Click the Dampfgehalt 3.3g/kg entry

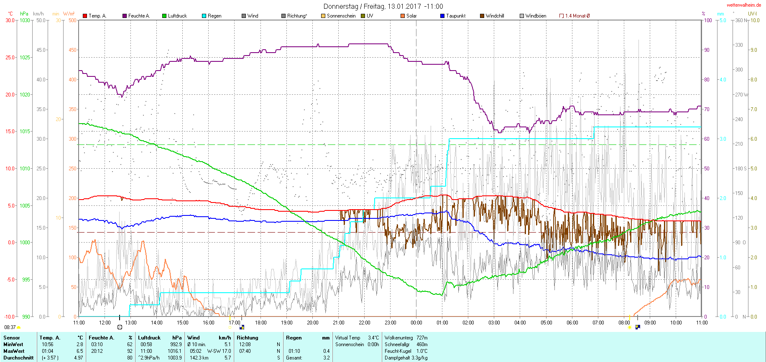[x=406, y=358]
